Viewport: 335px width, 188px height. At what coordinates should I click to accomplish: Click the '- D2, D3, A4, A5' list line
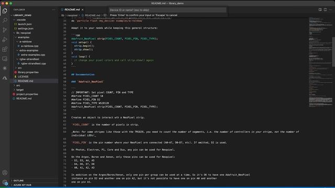[83, 160]
